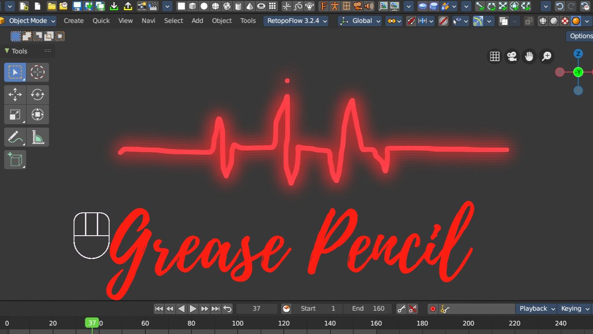593x334 pixels.
Task: Choose the Move tool
Action: (15, 95)
